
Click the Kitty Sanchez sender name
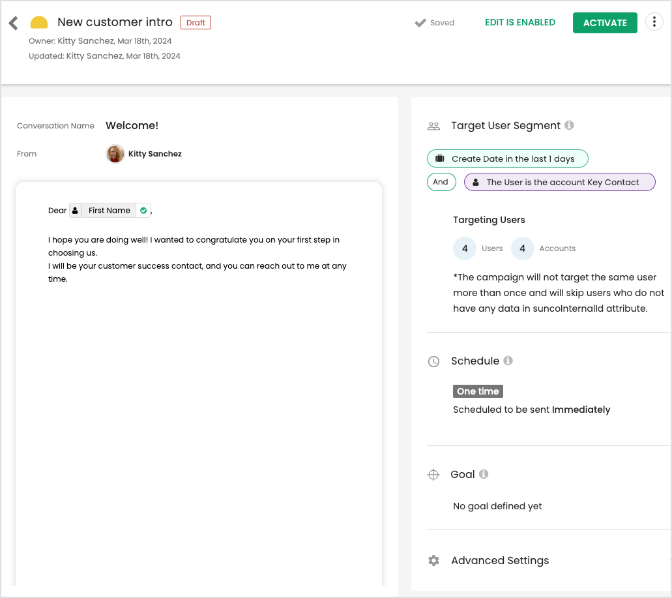pos(154,154)
